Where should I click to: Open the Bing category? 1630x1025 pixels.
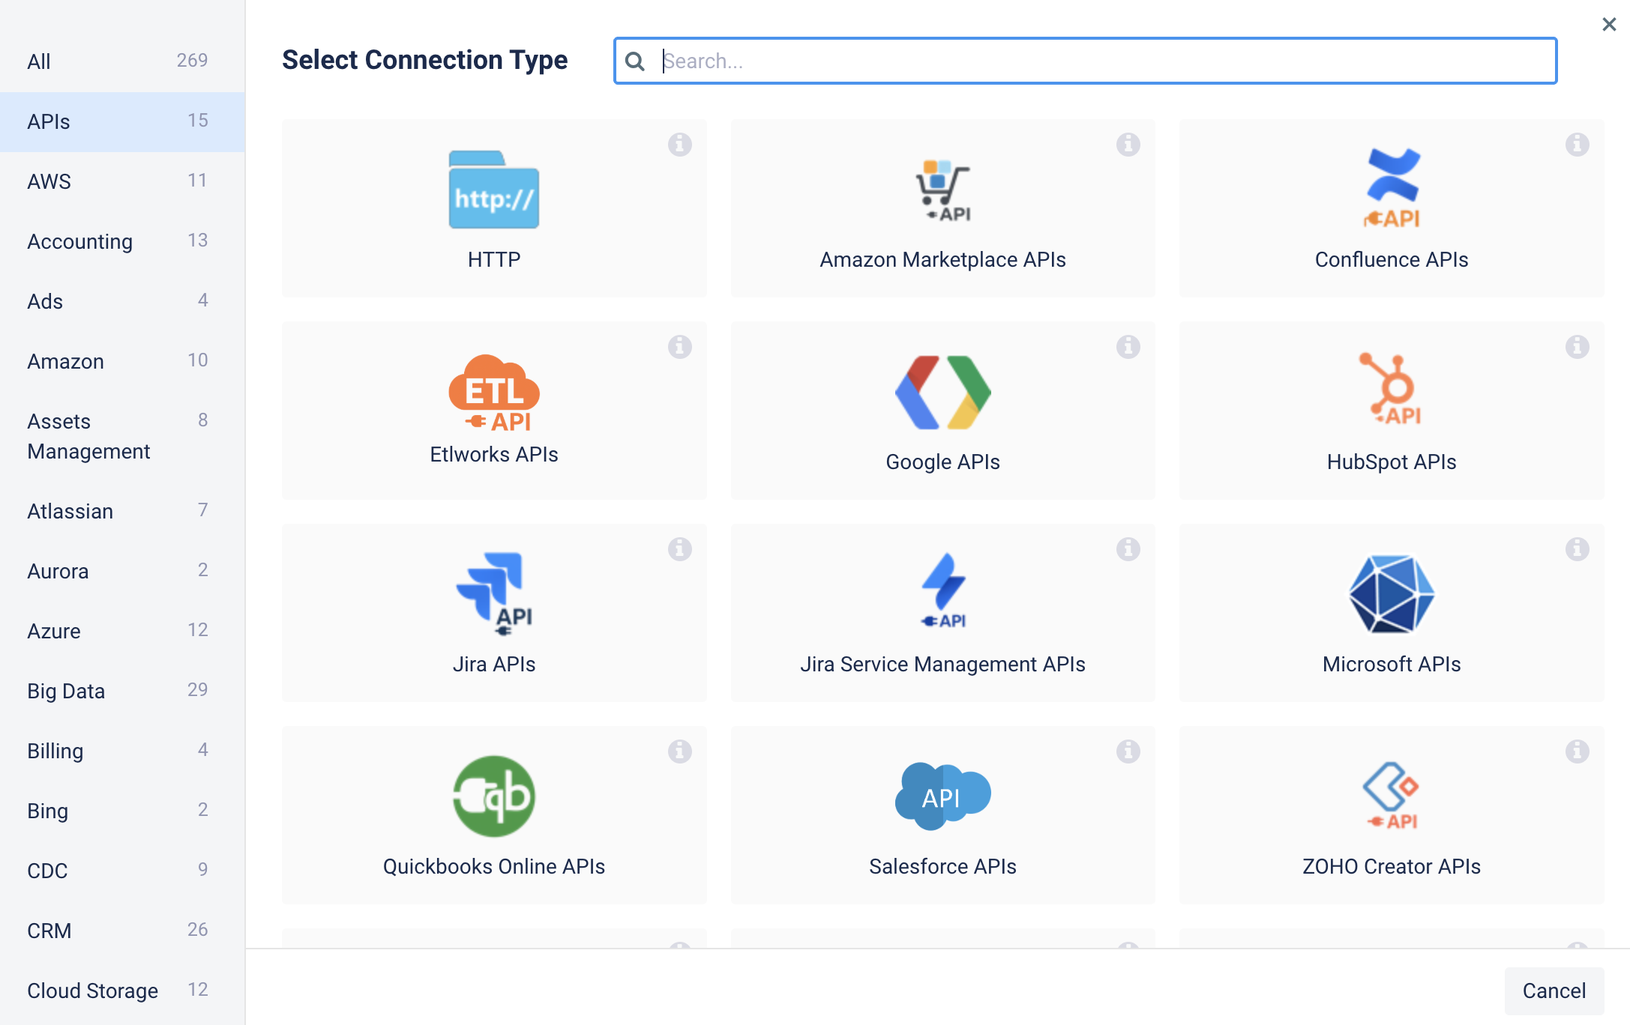coord(122,811)
